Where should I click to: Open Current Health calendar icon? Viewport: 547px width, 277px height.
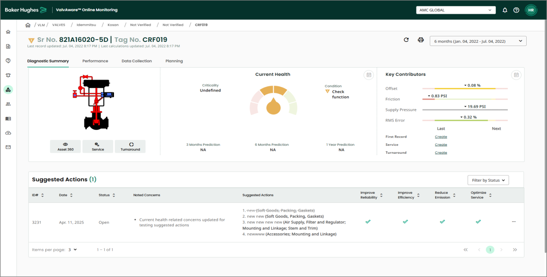[x=368, y=75]
